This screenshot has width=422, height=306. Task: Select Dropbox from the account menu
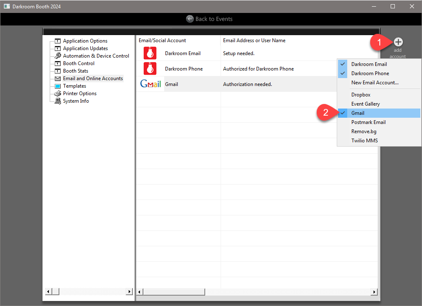(379, 95)
